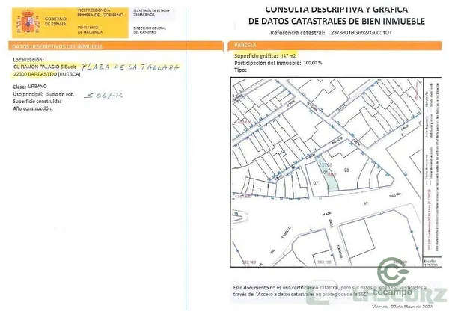Click parcel number 07 on the map
The width and height of the screenshot is (449, 317).
(315, 182)
